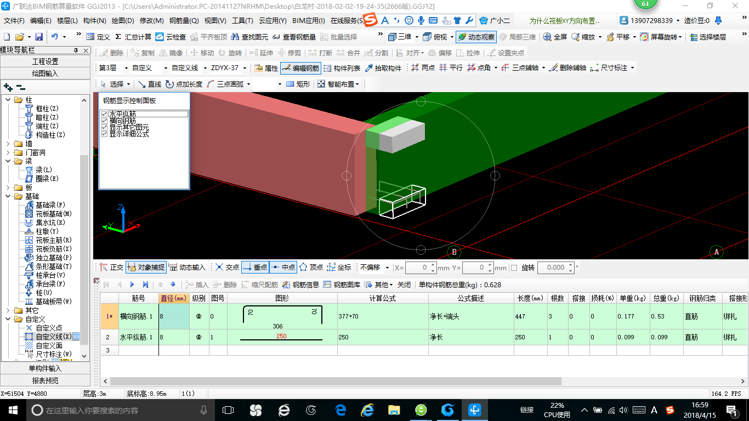Open the 楼层(L) menu
The image size is (749, 421).
(x=67, y=21)
